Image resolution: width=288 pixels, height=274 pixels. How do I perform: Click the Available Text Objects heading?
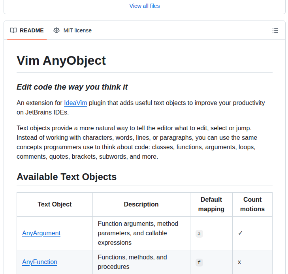pyautogui.click(x=67, y=177)
